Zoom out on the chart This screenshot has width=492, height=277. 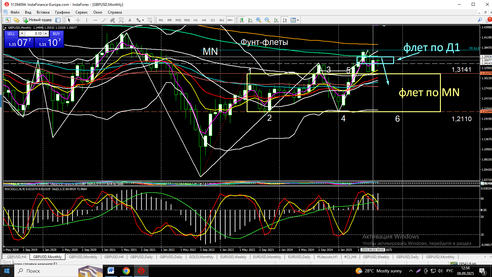click(267, 20)
